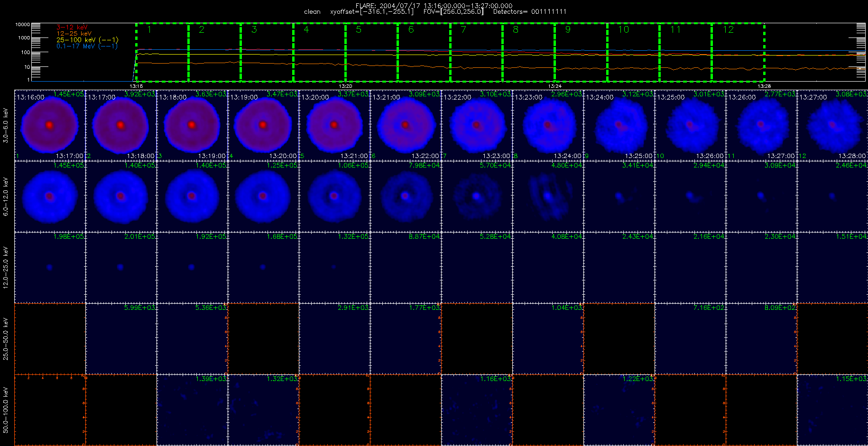
Task: Click the '25.0-50.0 keV' row label
Action: click(6, 339)
